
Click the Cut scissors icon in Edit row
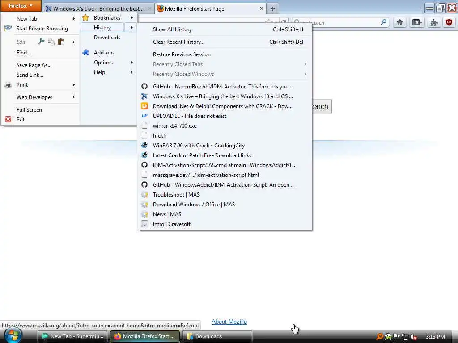point(41,42)
